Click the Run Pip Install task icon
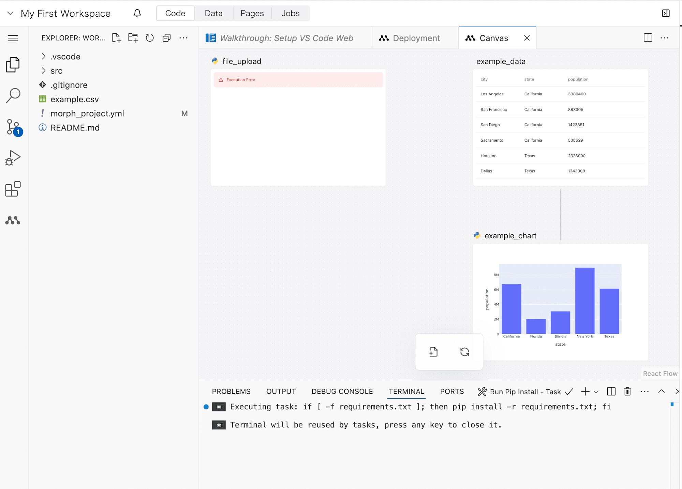This screenshot has height=489, width=682. (x=482, y=392)
